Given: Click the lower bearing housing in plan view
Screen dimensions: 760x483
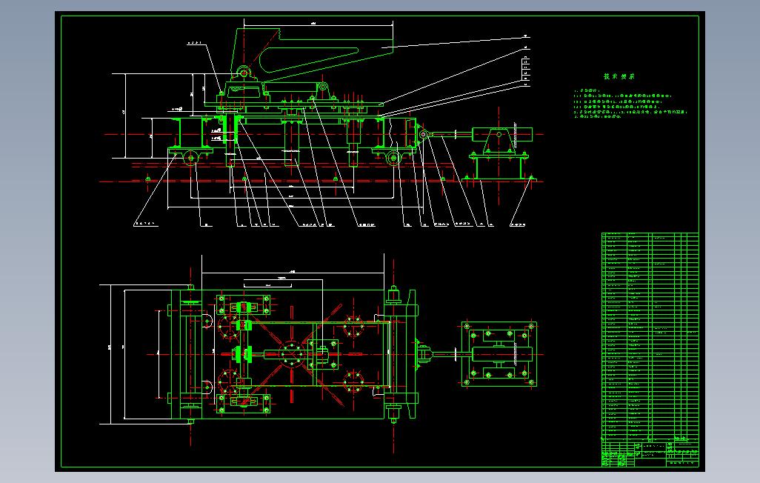Looking at the screenshot, I should (x=243, y=401).
